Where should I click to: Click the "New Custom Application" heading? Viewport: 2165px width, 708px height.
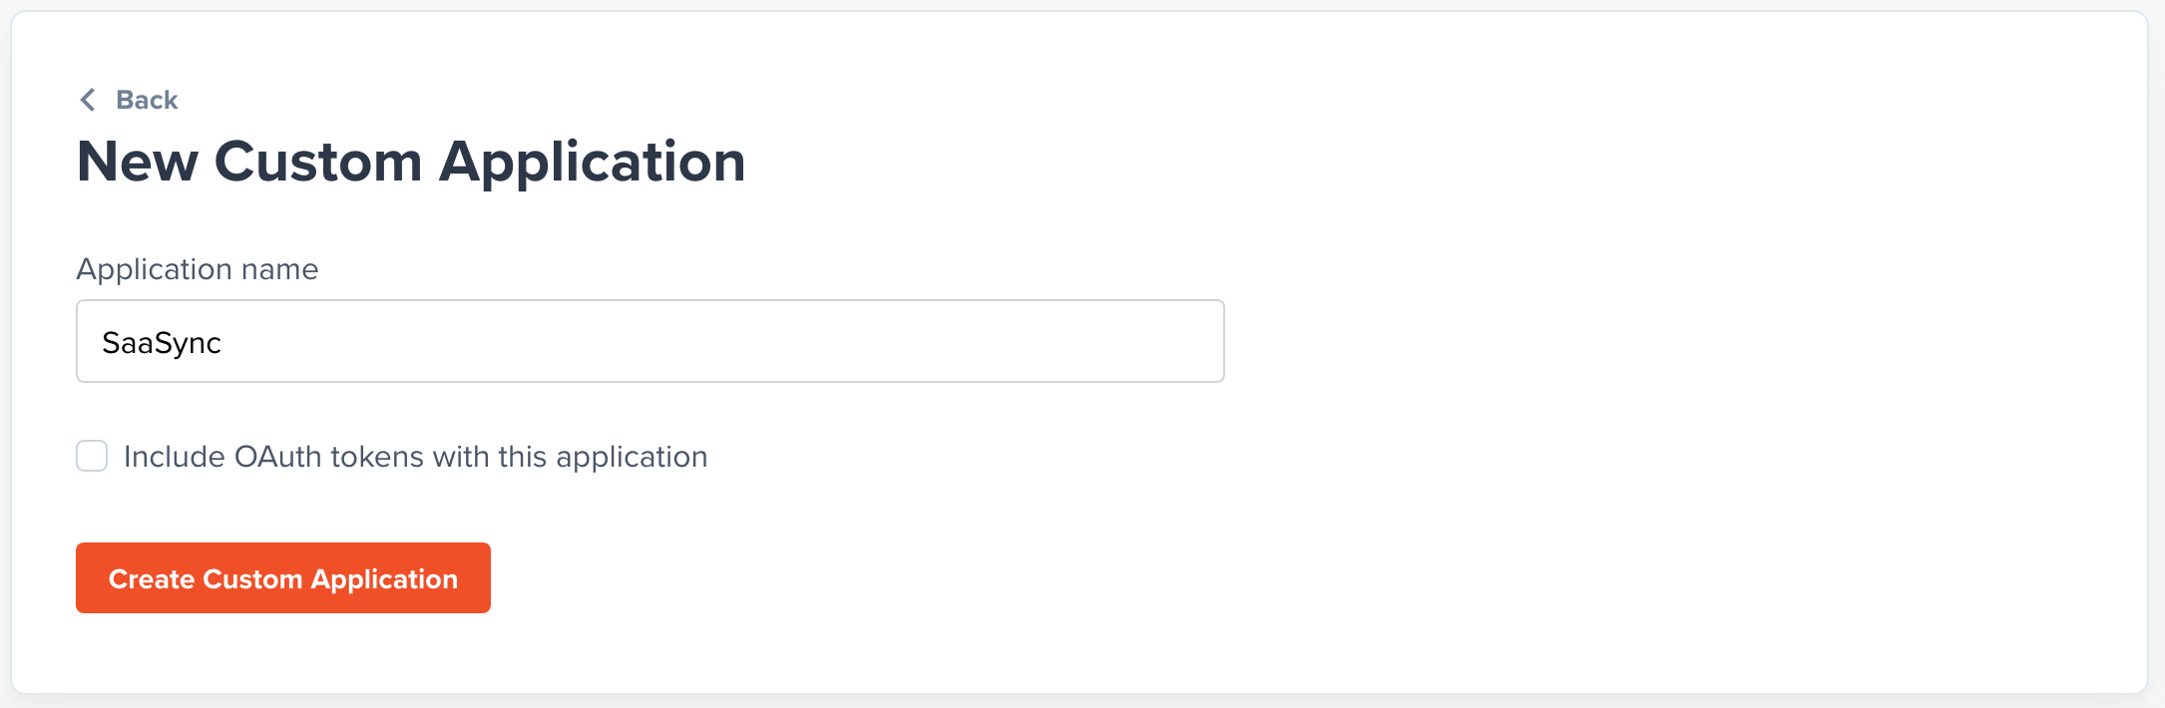coord(411,162)
